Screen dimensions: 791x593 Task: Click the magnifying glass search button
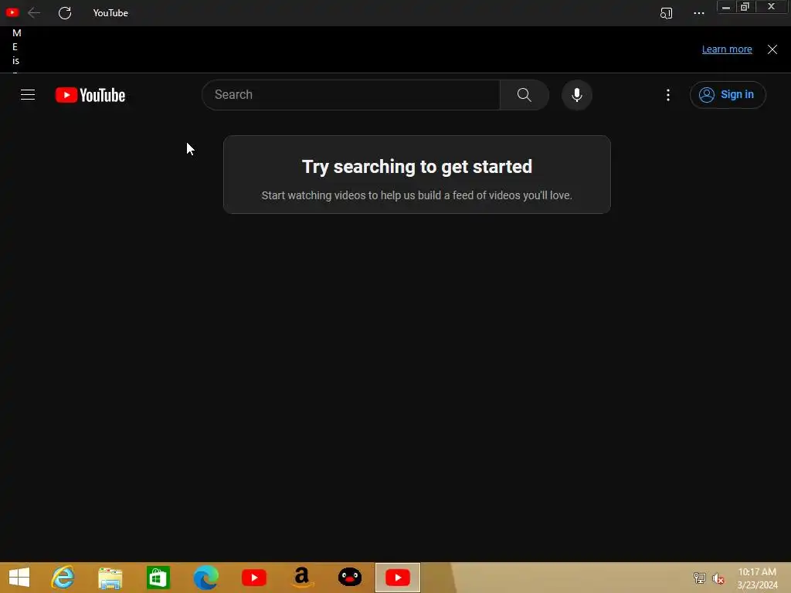tap(525, 95)
